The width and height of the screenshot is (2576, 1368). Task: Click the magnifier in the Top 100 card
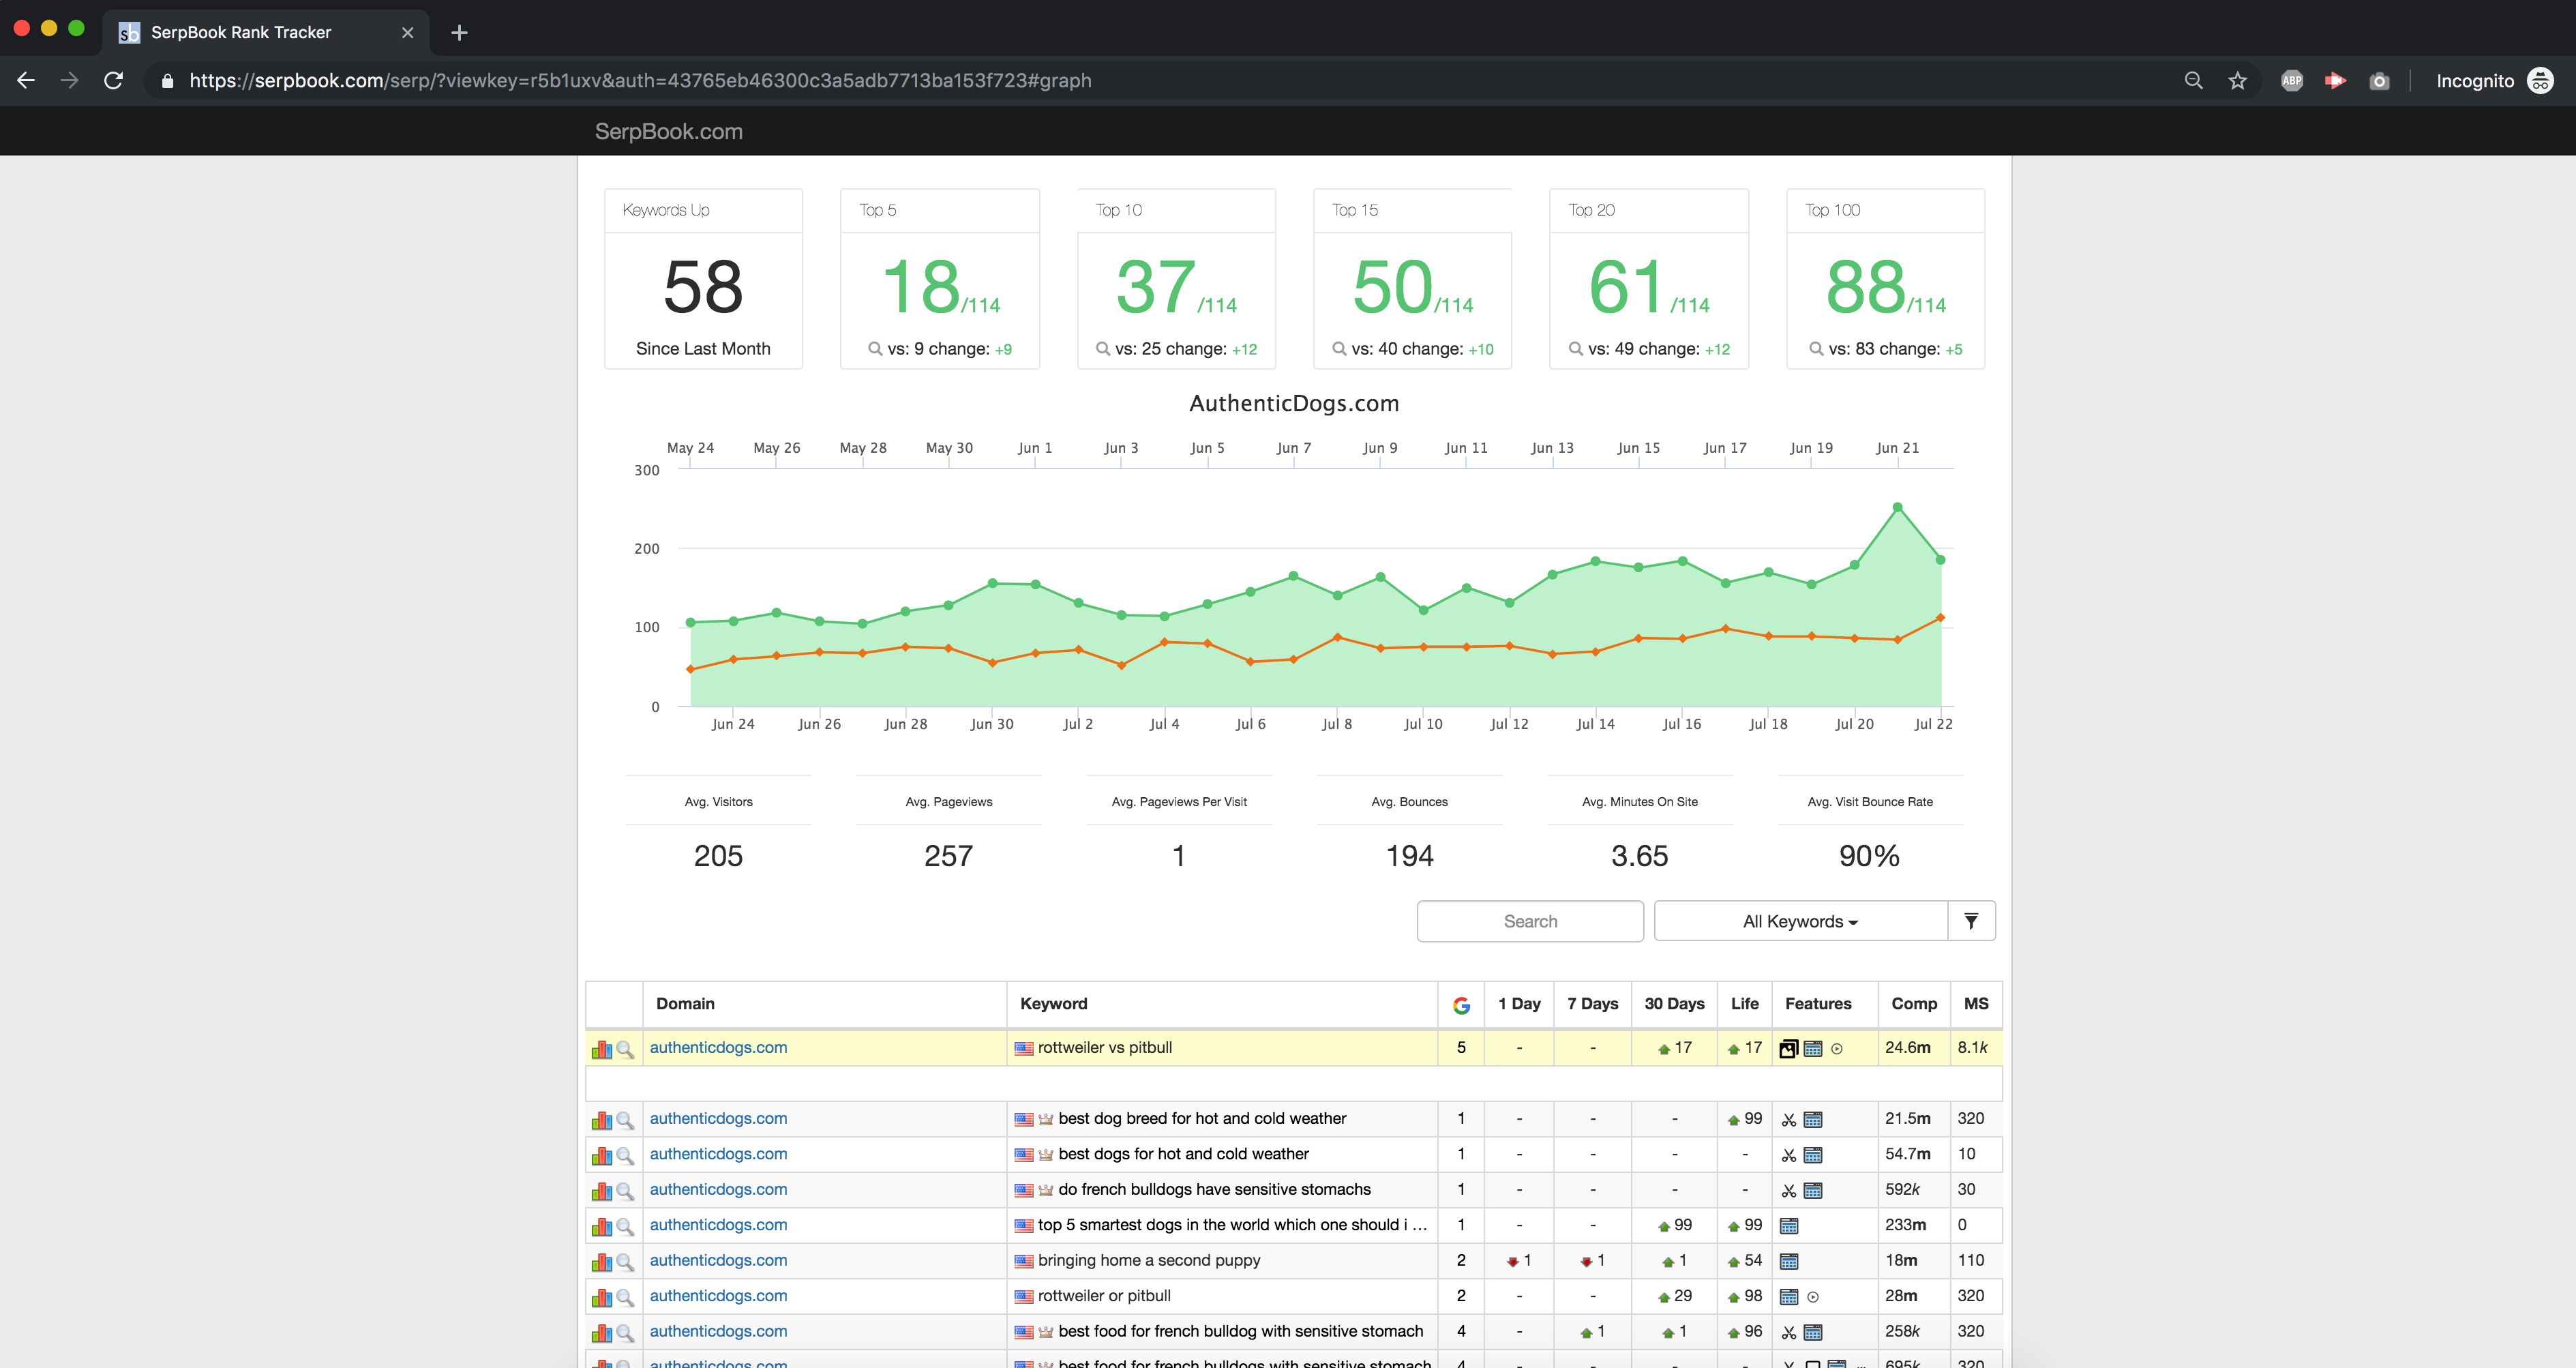point(1816,348)
